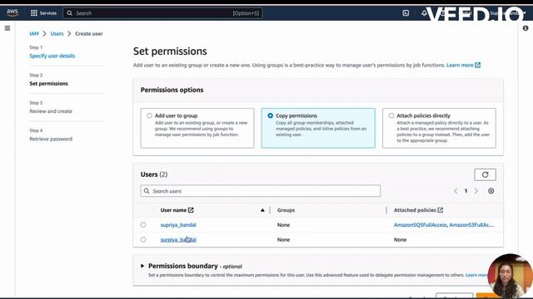Click page number 1 in pagination
The image size is (533, 299).
(x=466, y=191)
